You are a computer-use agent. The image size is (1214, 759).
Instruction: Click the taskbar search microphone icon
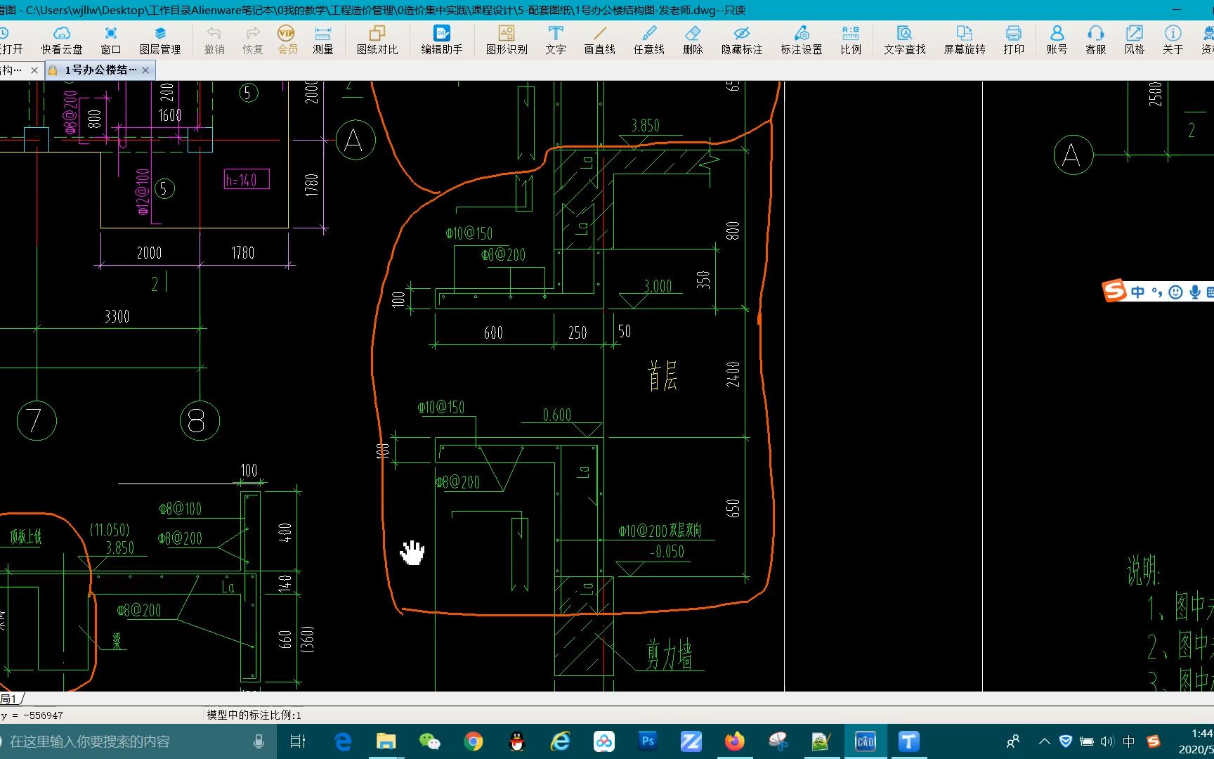coord(259,741)
